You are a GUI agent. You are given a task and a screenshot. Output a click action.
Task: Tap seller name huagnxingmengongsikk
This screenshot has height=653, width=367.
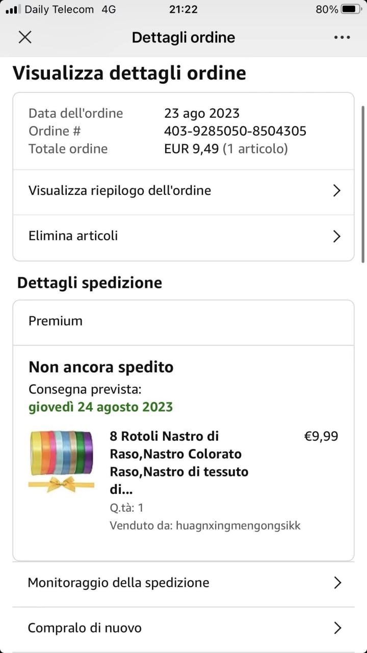click(x=238, y=525)
